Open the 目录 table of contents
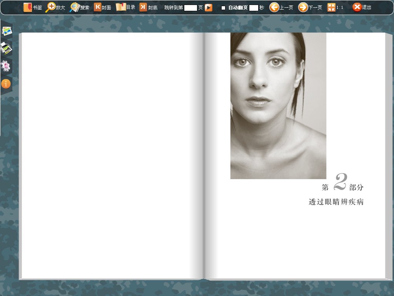The width and height of the screenshot is (394, 296). click(125, 7)
